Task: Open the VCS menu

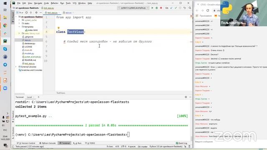Action: point(74,3)
